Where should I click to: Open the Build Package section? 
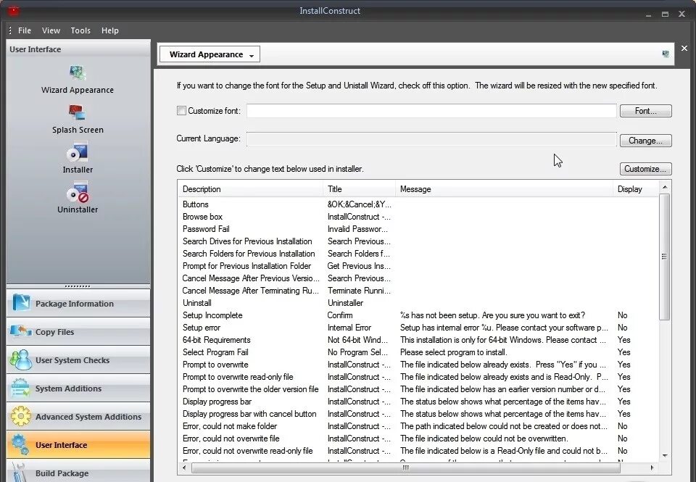tap(78, 471)
